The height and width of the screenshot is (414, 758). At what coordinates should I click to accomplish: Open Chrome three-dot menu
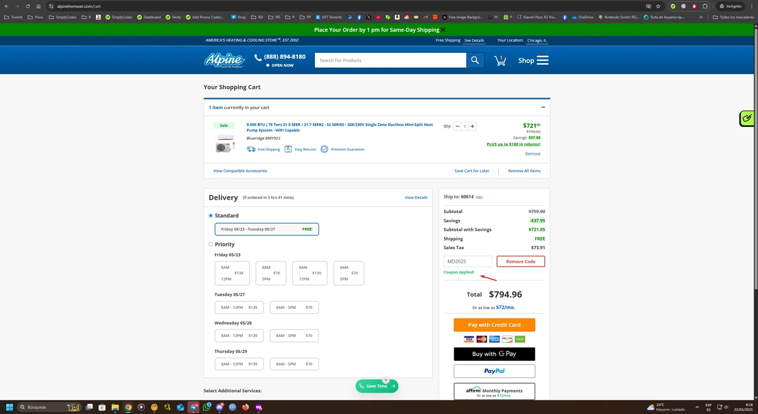tap(751, 6)
